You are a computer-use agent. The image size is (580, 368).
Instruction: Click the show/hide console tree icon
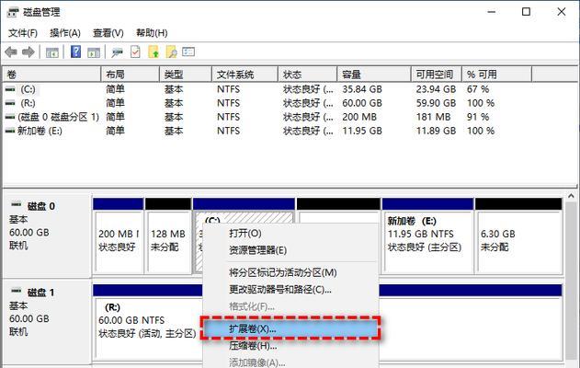(x=51, y=52)
